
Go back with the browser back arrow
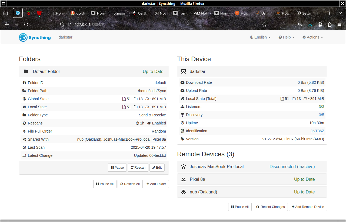click(x=7, y=25)
